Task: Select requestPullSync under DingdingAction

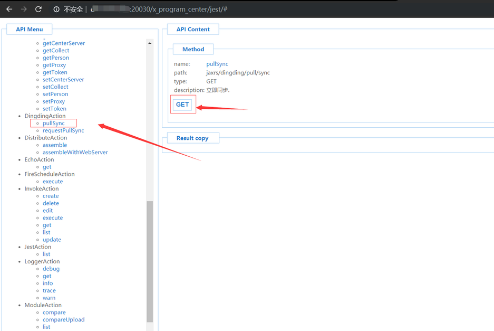Action: 63,130
